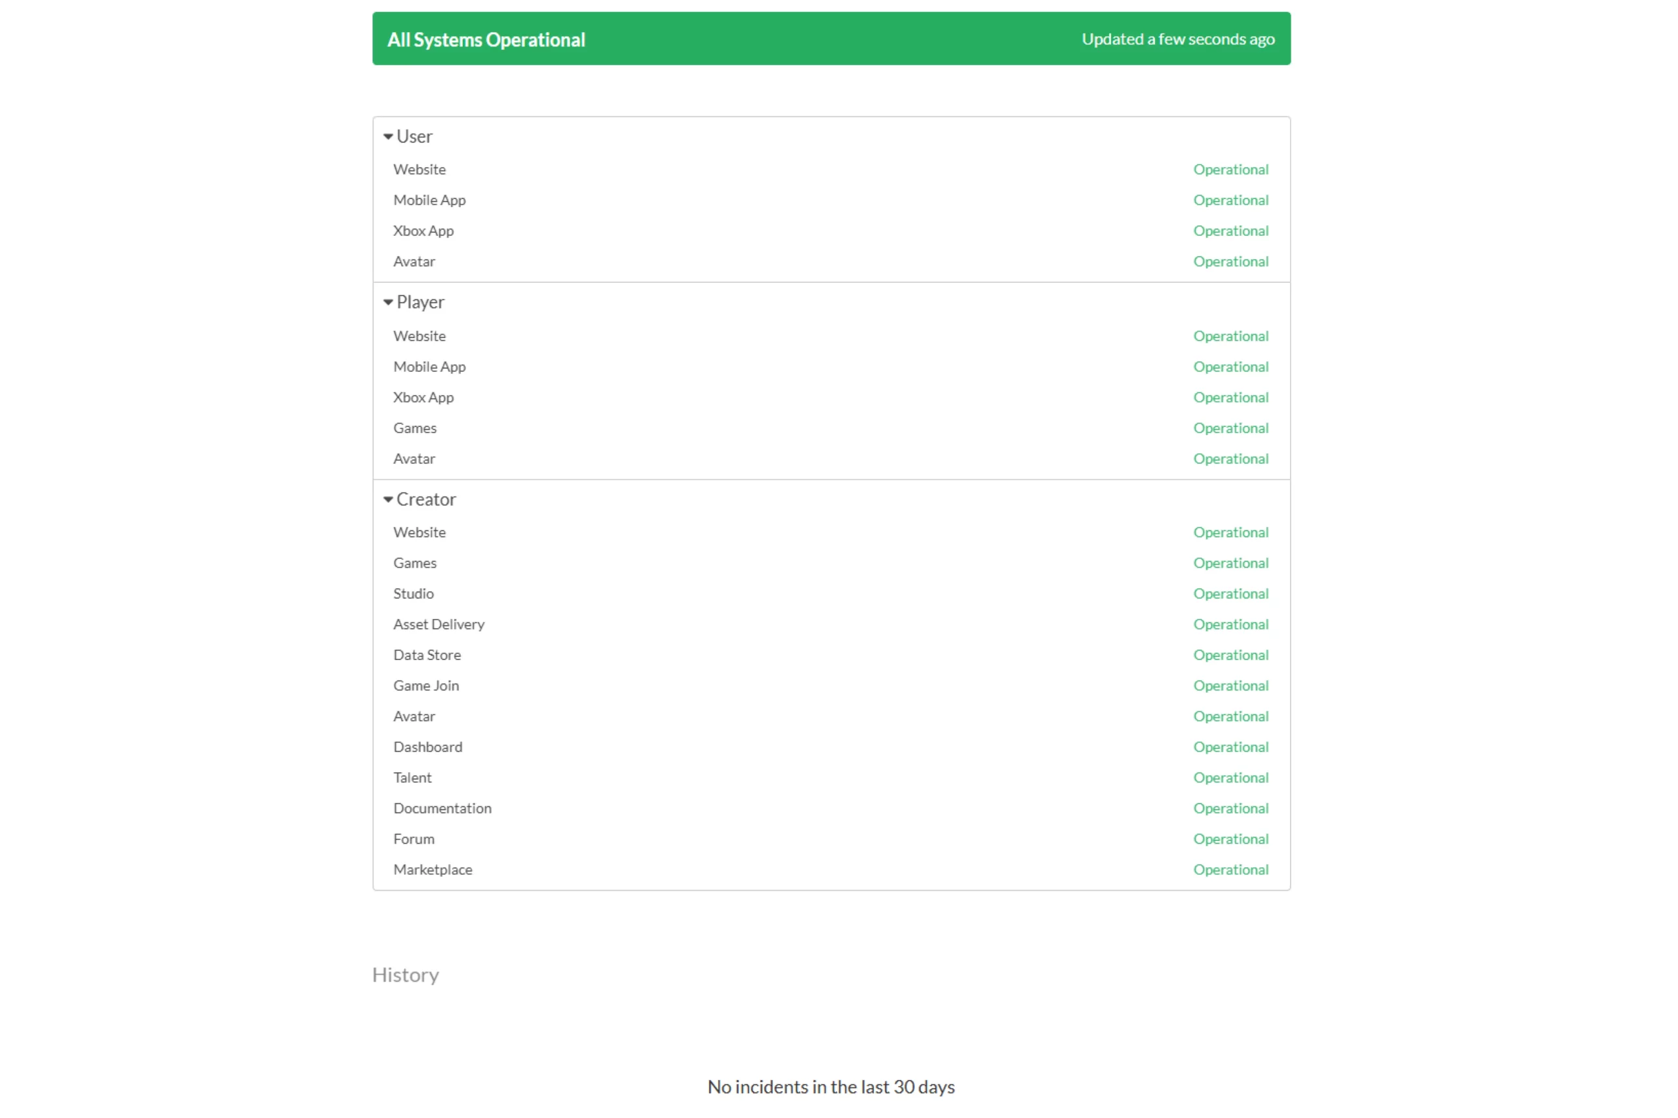1678x1118 pixels.
Task: Select the Marketplace component
Action: click(x=433, y=870)
